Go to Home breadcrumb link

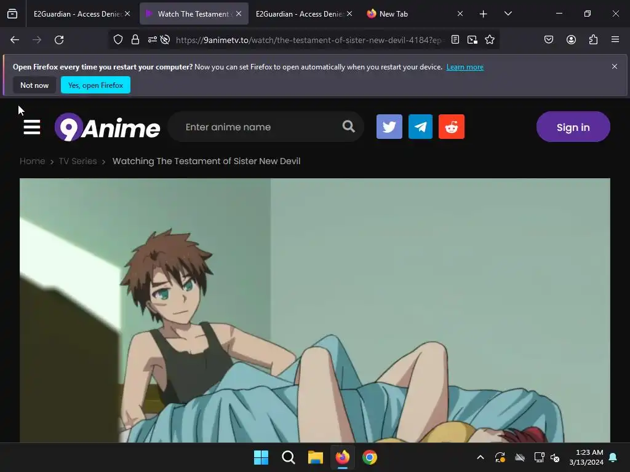[x=33, y=161]
